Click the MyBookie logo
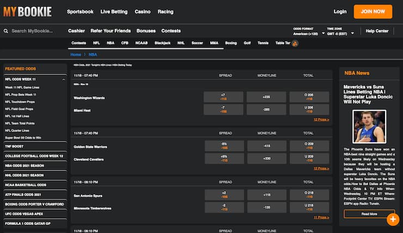Viewport: 403px width, 233px height. click(x=27, y=11)
